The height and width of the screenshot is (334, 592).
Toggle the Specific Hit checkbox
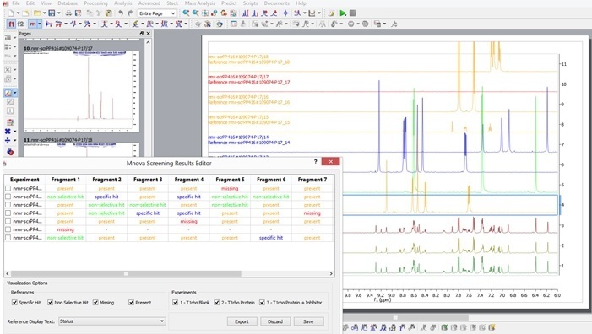pos(14,302)
